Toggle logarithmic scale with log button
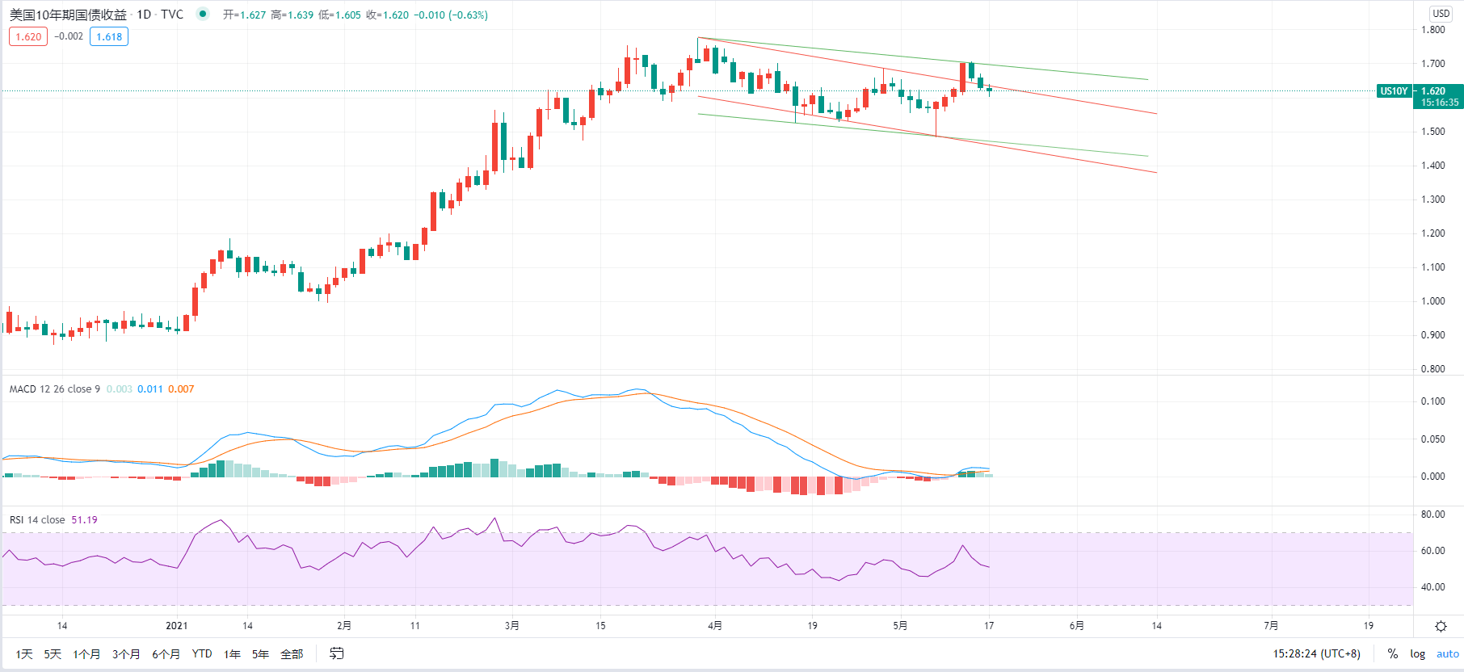This screenshot has height=672, width=1464. tap(1418, 653)
